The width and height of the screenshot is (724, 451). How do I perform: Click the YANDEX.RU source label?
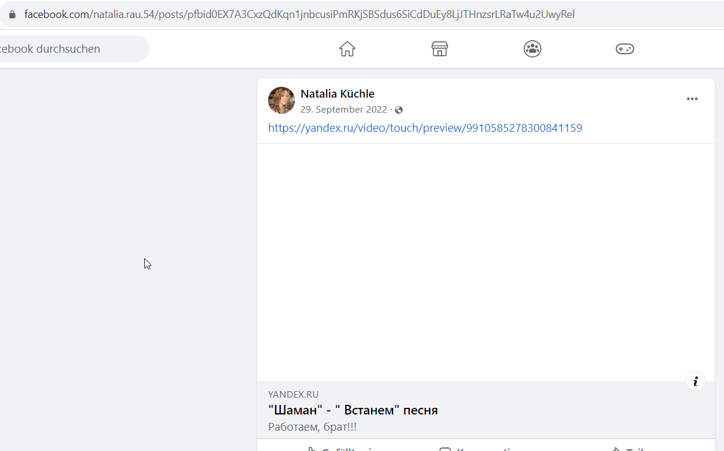coord(293,395)
